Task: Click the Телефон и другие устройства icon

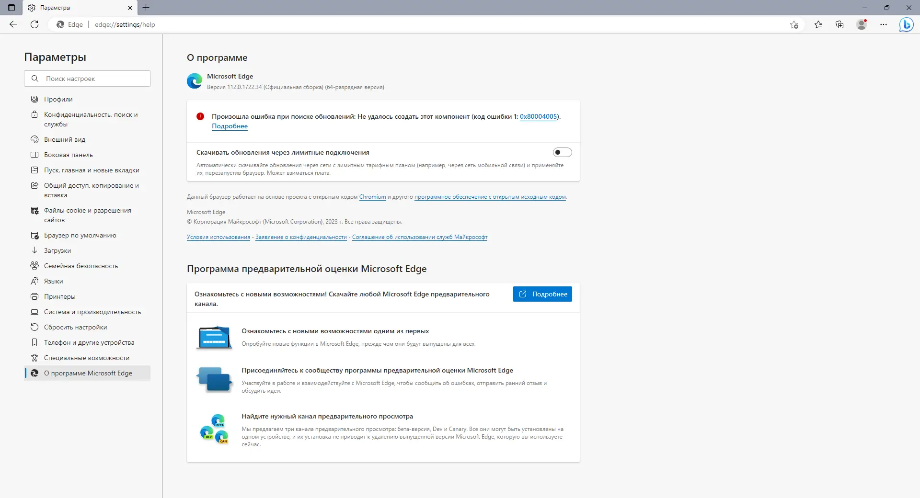Action: coord(34,342)
